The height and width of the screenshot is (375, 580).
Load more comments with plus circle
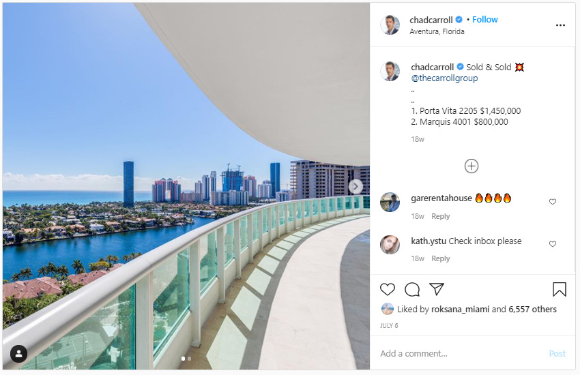pyautogui.click(x=472, y=166)
